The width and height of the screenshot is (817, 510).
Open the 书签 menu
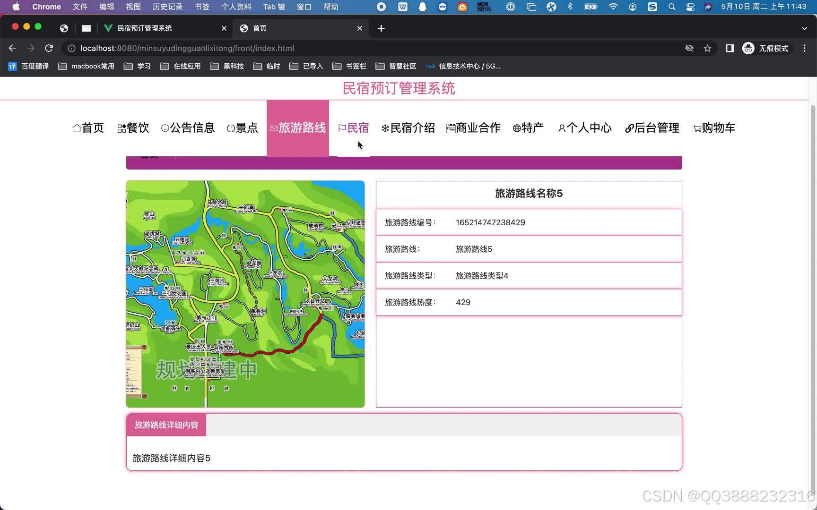(x=202, y=7)
